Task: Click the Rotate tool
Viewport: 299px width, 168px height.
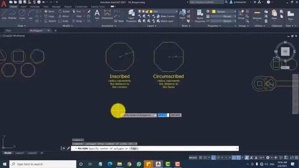Action: tap(64, 11)
